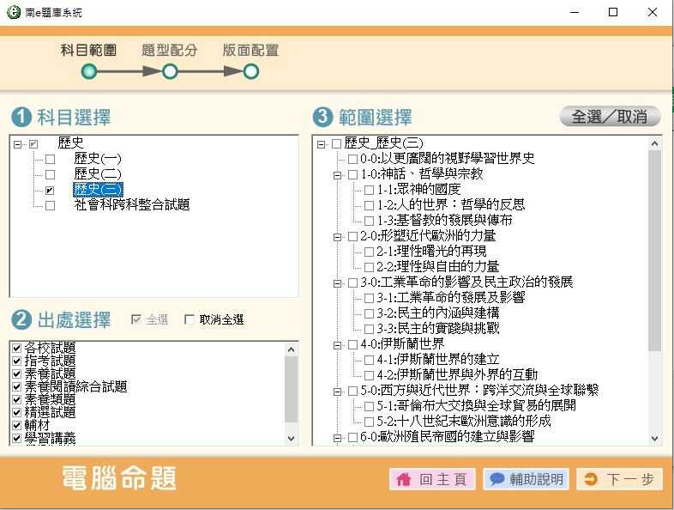Toggle the 取消全選 checkbox
This screenshot has width=674, height=510.
(x=189, y=319)
